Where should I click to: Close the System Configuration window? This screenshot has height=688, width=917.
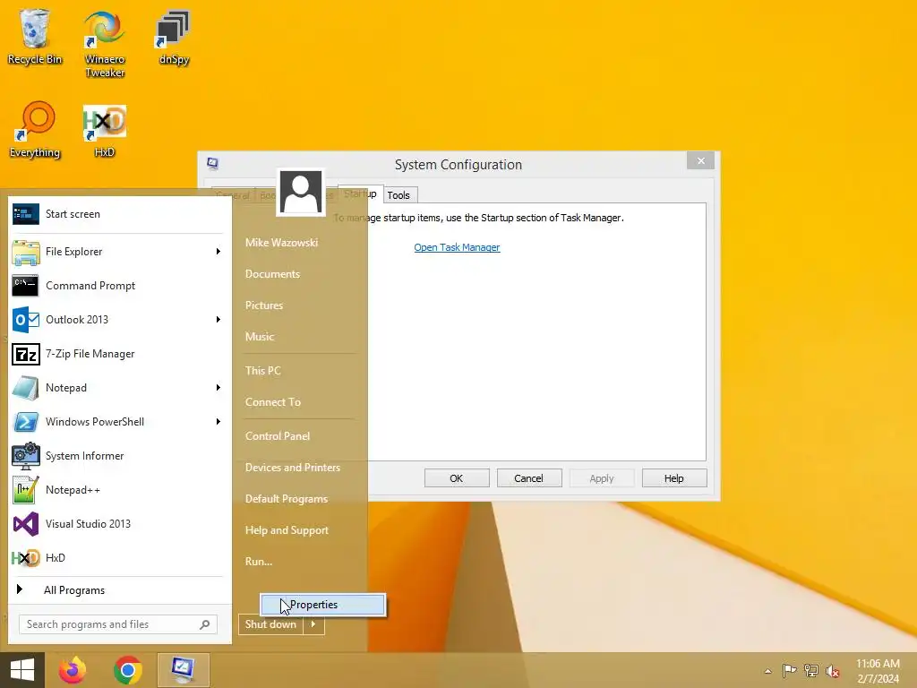[x=700, y=161]
